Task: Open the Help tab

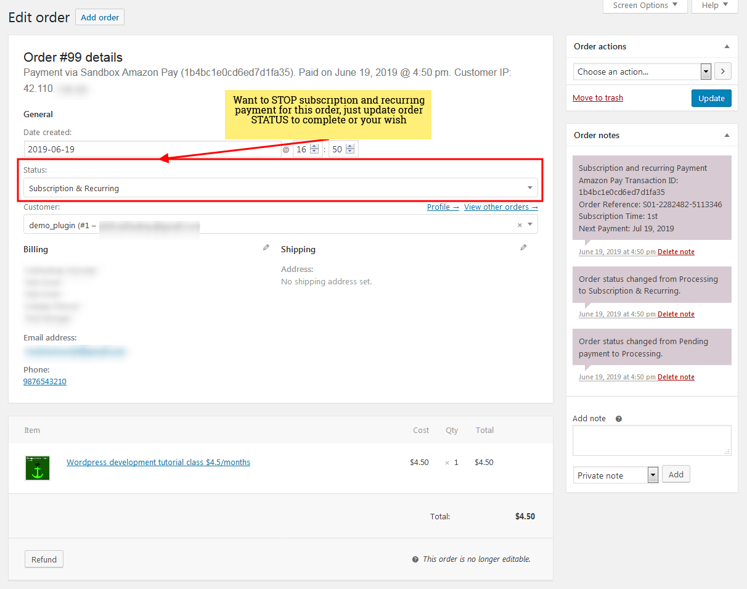Action: click(714, 6)
